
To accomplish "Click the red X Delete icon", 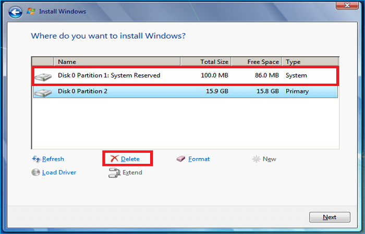I will [114, 159].
